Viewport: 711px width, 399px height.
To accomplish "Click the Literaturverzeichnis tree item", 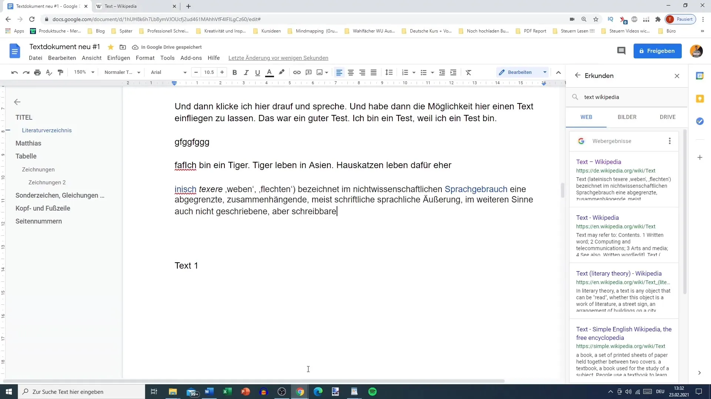I will (47, 130).
